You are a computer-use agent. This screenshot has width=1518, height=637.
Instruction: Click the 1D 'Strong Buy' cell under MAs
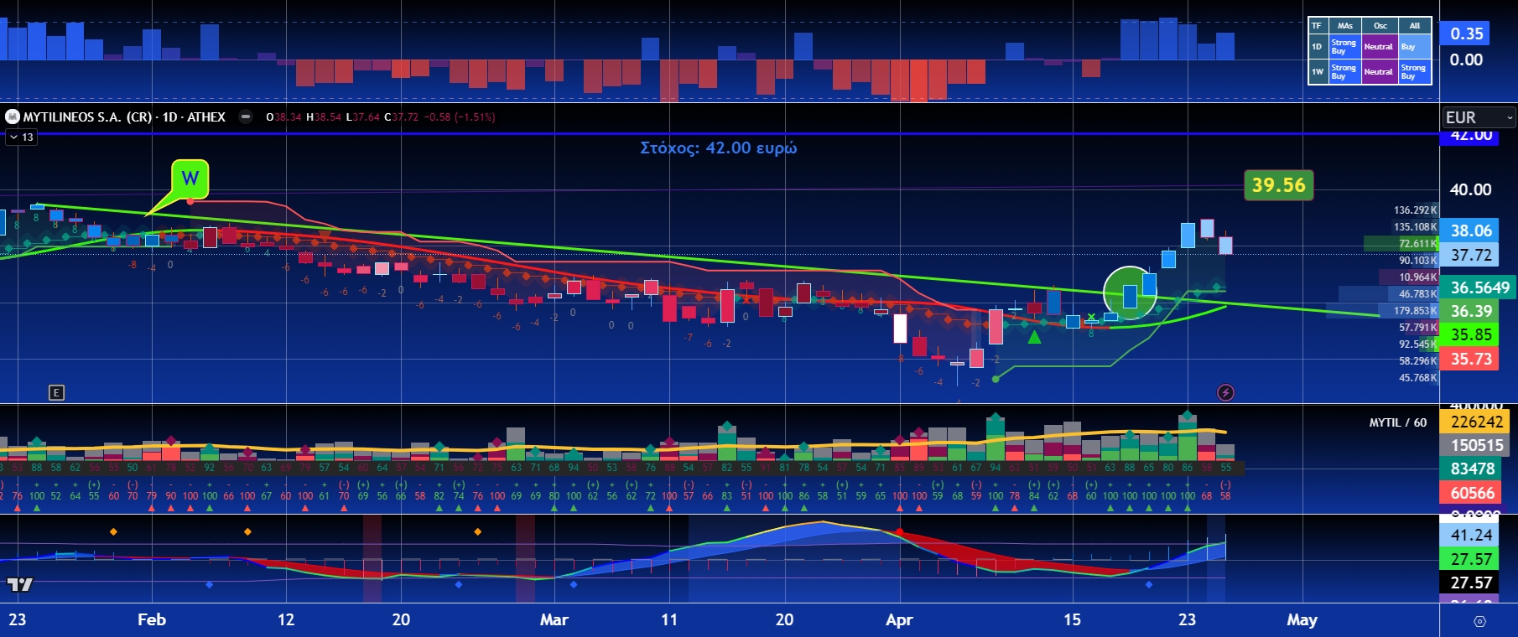(x=1344, y=47)
